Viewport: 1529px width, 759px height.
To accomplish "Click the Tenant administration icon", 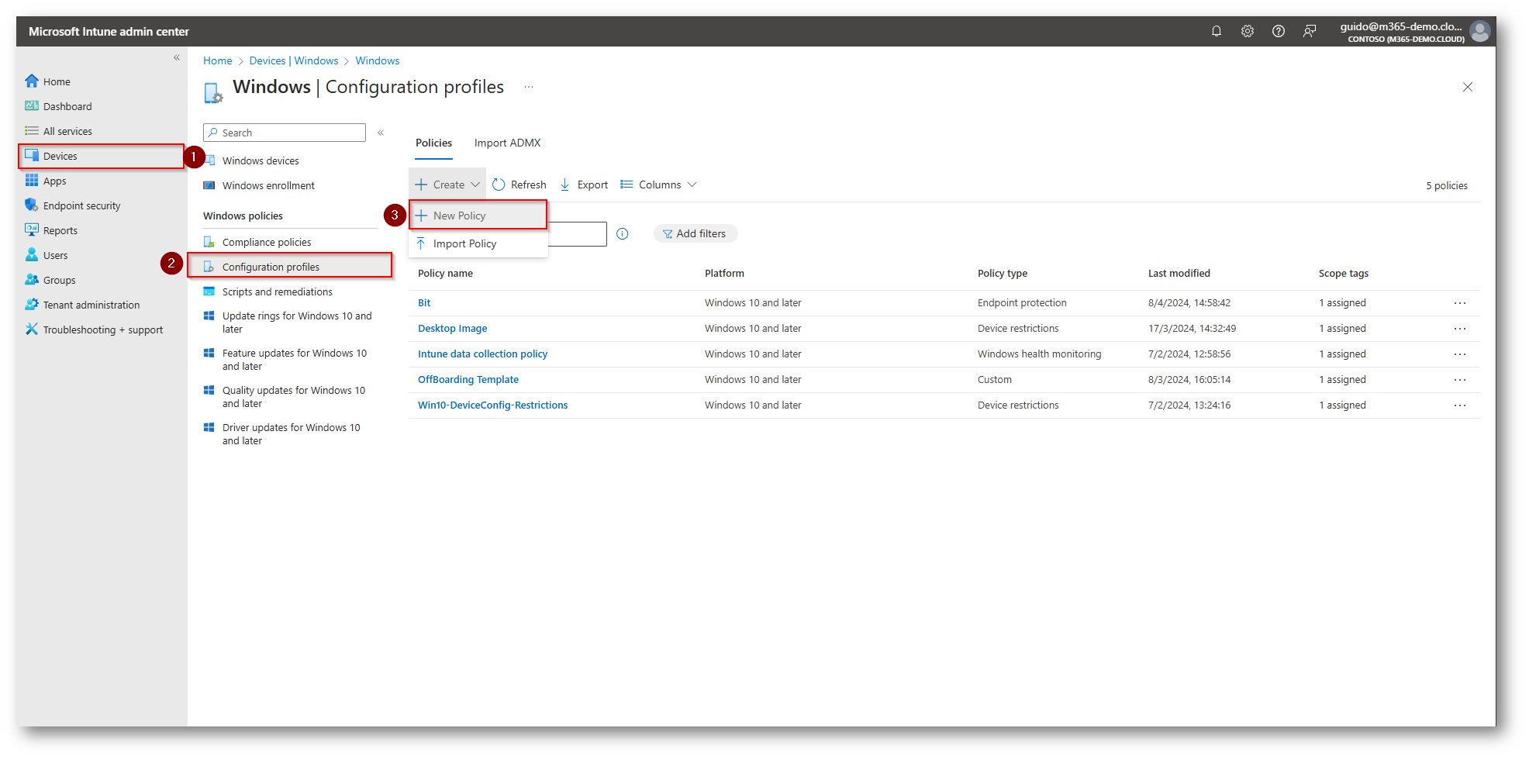I will [x=32, y=304].
